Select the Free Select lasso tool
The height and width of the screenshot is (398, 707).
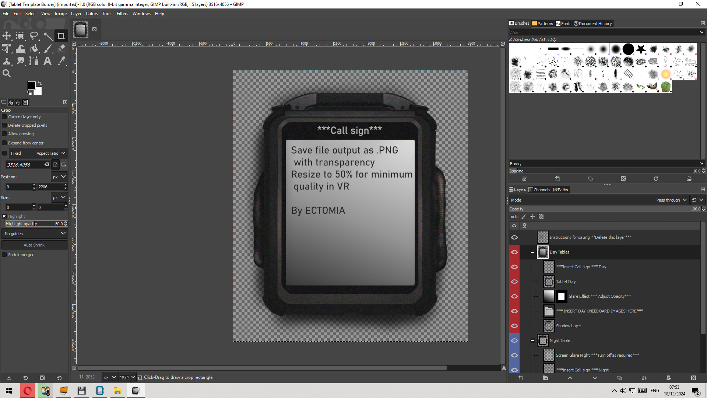pos(34,36)
